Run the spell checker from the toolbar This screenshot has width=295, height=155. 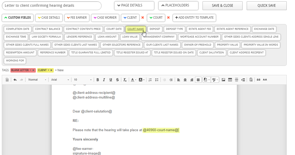(213, 80)
